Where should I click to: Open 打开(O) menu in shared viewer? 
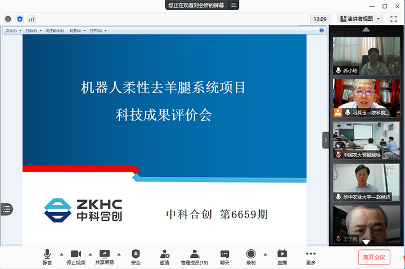click(98, 31)
